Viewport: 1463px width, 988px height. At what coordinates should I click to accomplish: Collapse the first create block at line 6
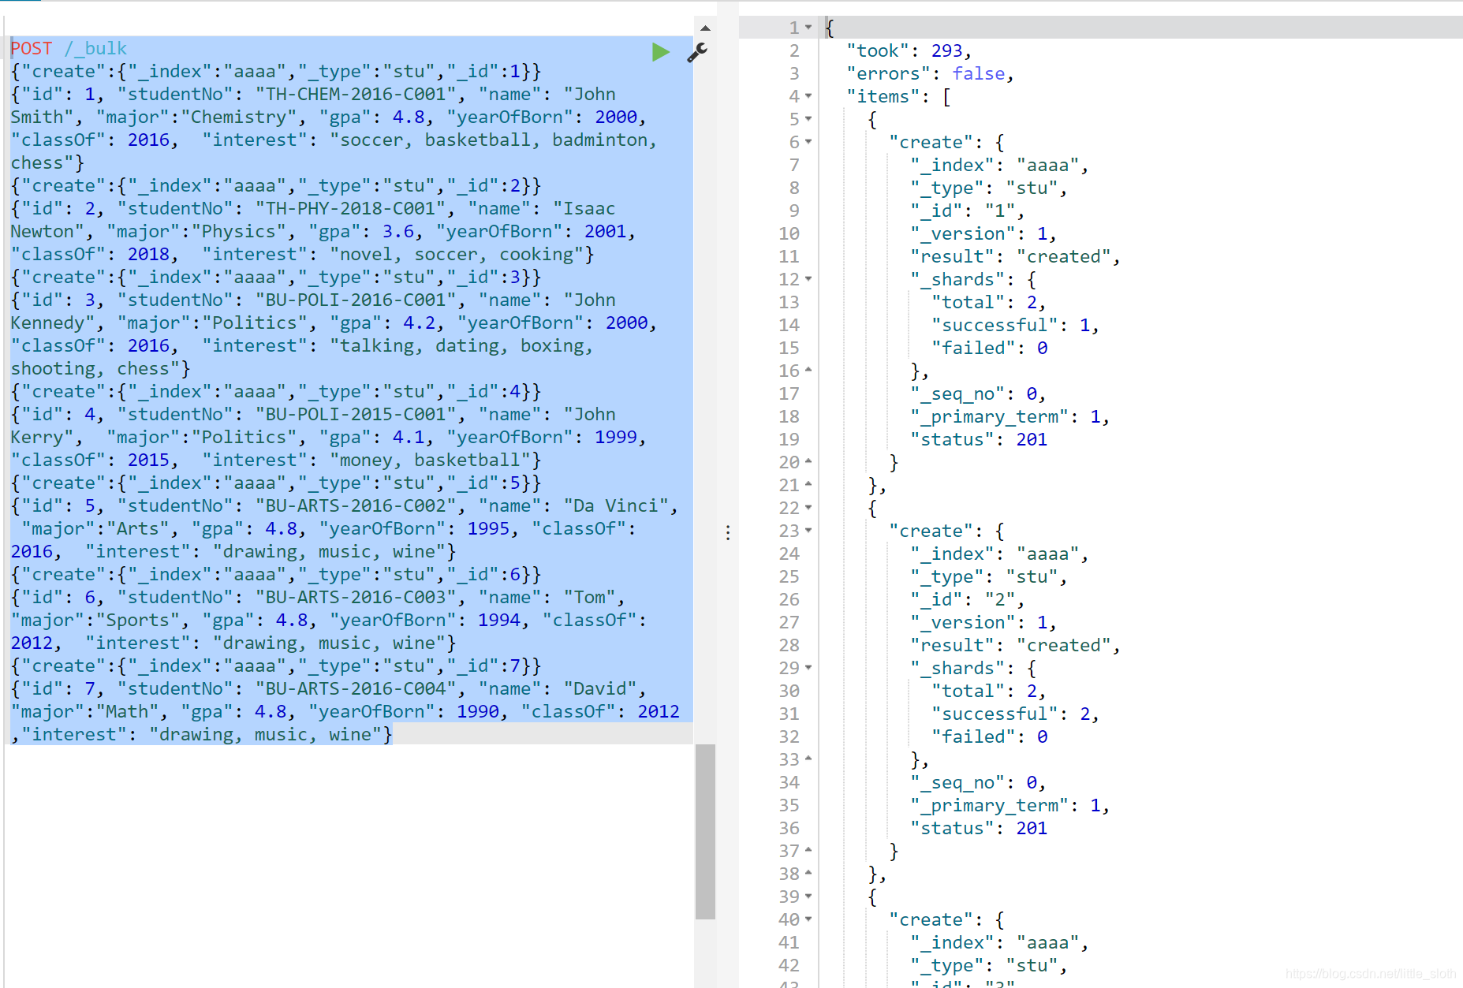(808, 142)
